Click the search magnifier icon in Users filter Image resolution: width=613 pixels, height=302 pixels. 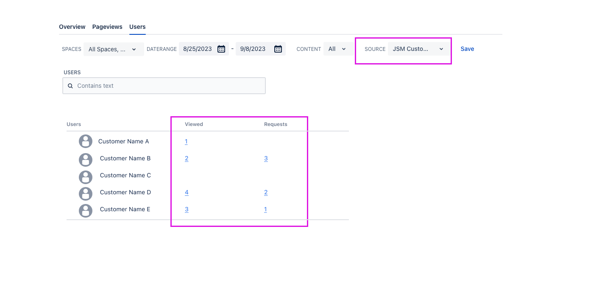point(70,86)
